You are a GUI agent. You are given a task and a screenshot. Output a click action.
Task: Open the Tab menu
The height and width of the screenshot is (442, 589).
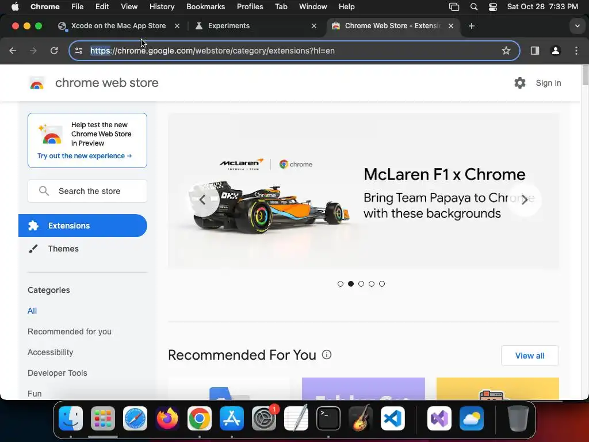pyautogui.click(x=281, y=6)
